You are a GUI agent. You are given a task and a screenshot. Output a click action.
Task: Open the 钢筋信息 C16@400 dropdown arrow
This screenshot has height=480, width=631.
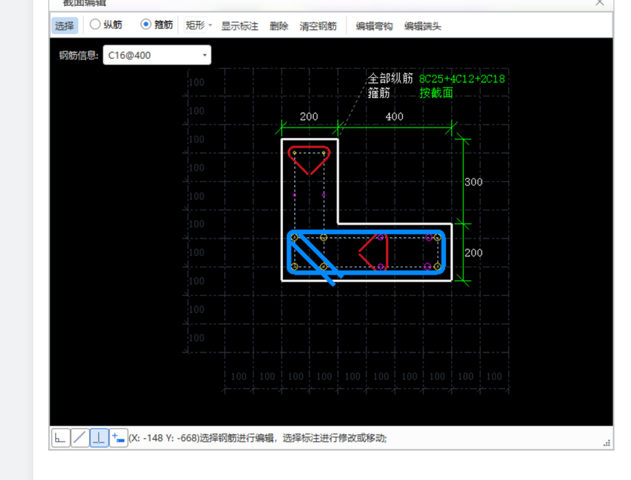point(205,55)
